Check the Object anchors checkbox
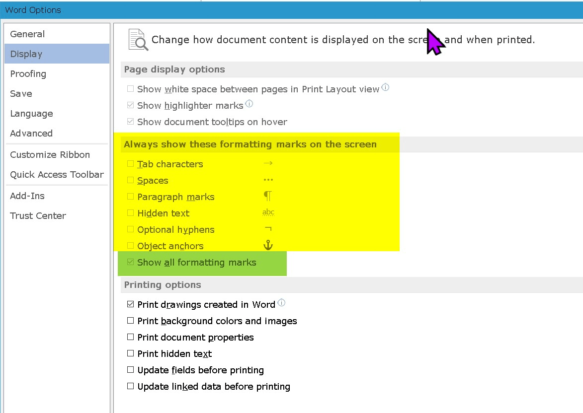The image size is (583, 413). pos(130,246)
